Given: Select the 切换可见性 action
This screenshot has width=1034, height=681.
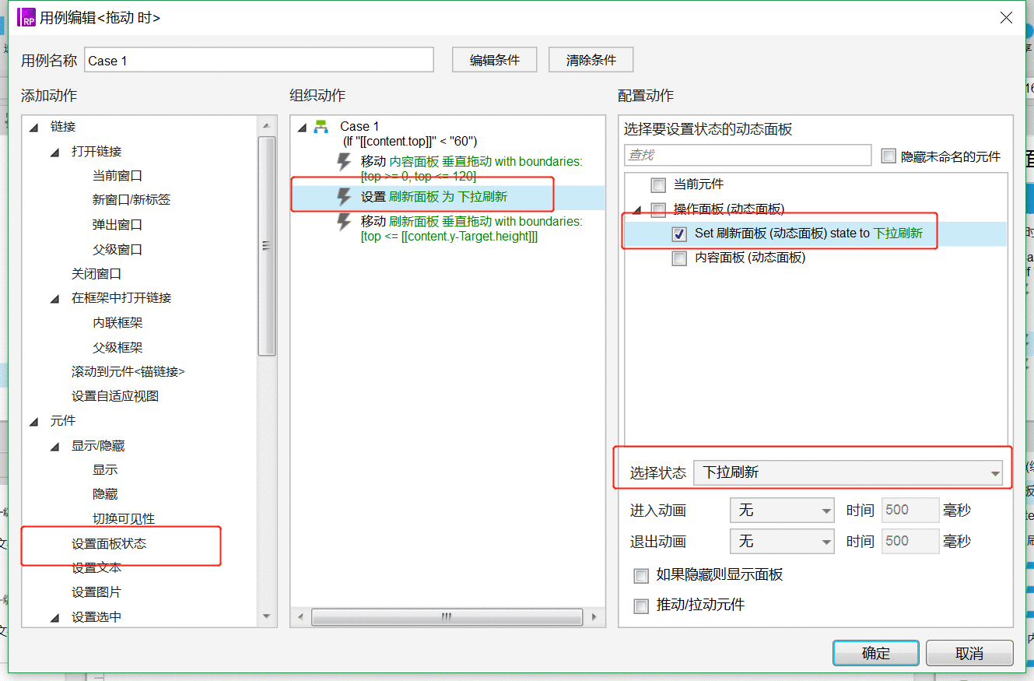Looking at the screenshot, I should click(124, 519).
